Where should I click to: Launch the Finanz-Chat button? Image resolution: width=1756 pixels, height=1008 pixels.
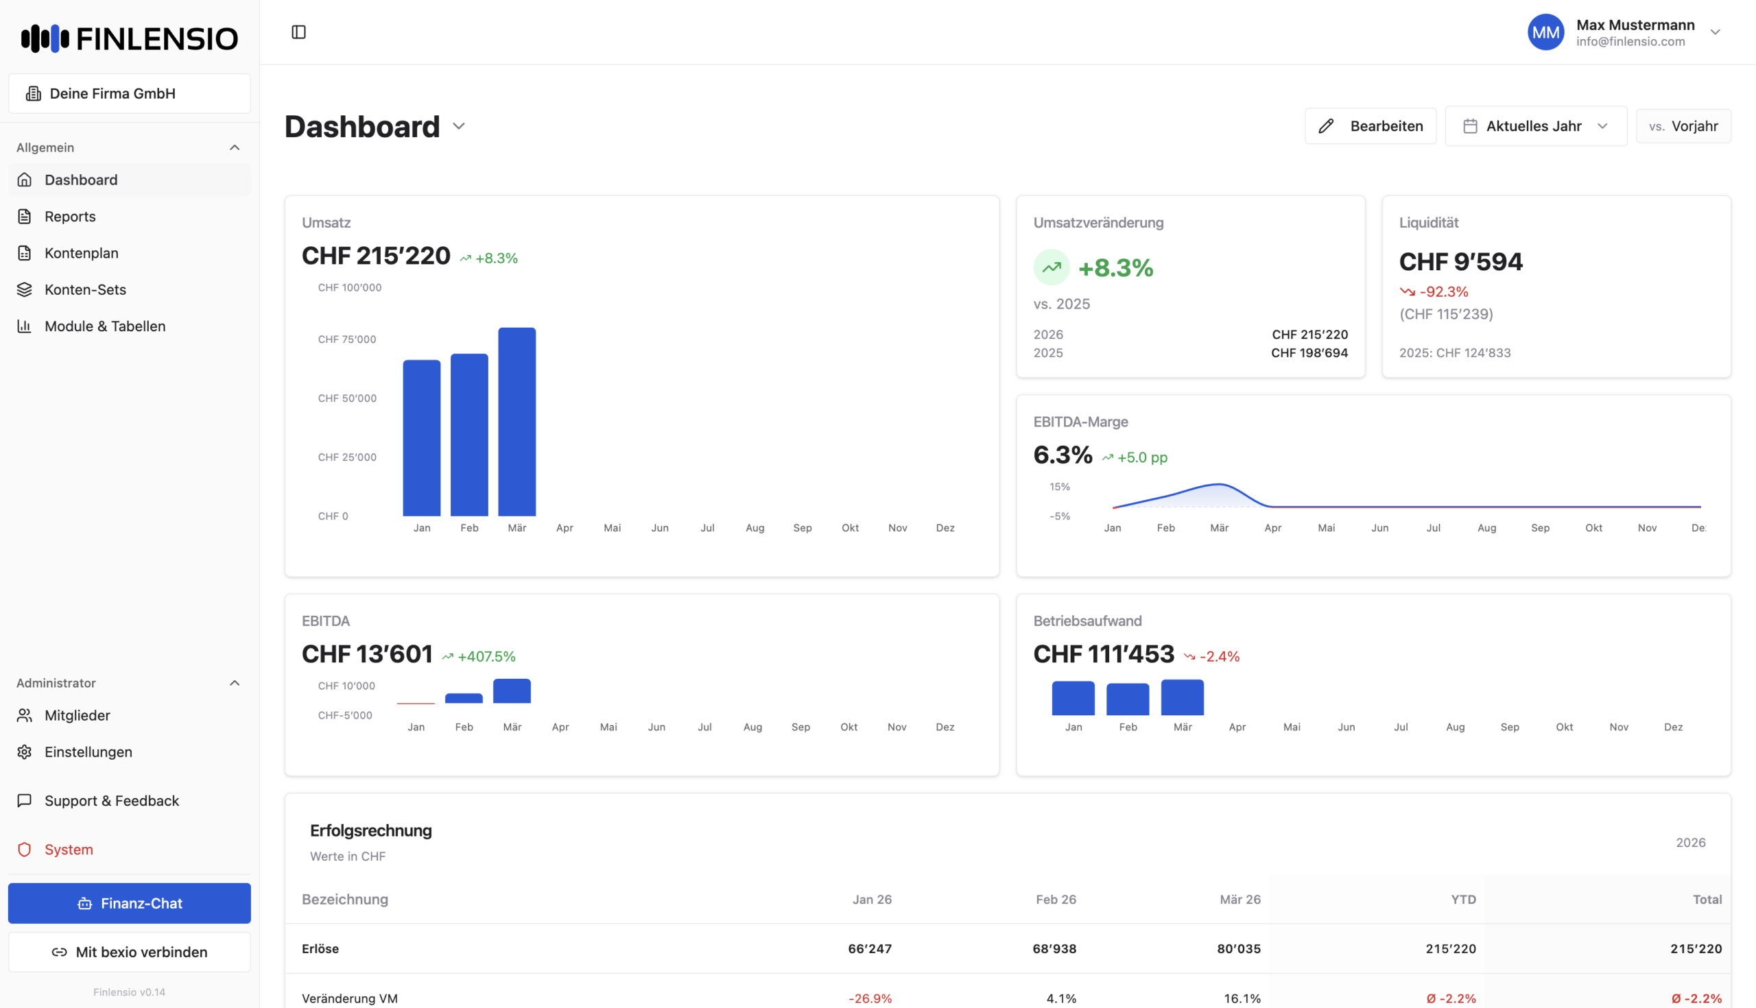(x=130, y=904)
